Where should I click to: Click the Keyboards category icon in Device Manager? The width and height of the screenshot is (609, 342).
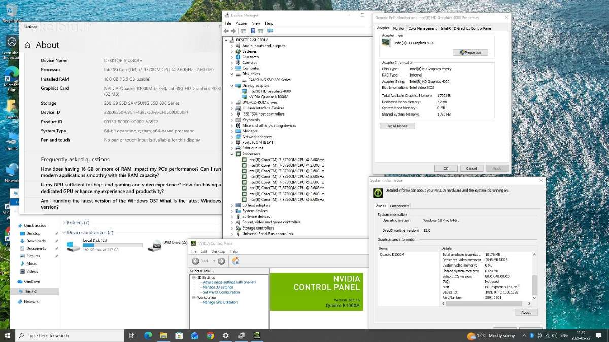(238, 120)
